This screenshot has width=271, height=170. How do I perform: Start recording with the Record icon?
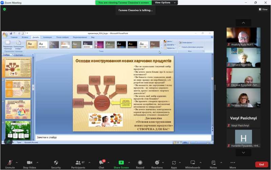[x=140, y=163]
